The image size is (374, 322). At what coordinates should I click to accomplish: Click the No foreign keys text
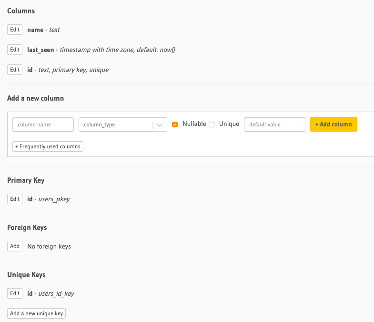pos(49,247)
